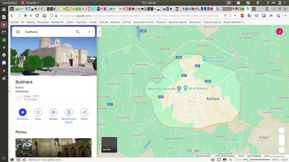The width and height of the screenshot is (289, 162).
Task: Open Weather Station bookmark
Action: coord(178,22)
